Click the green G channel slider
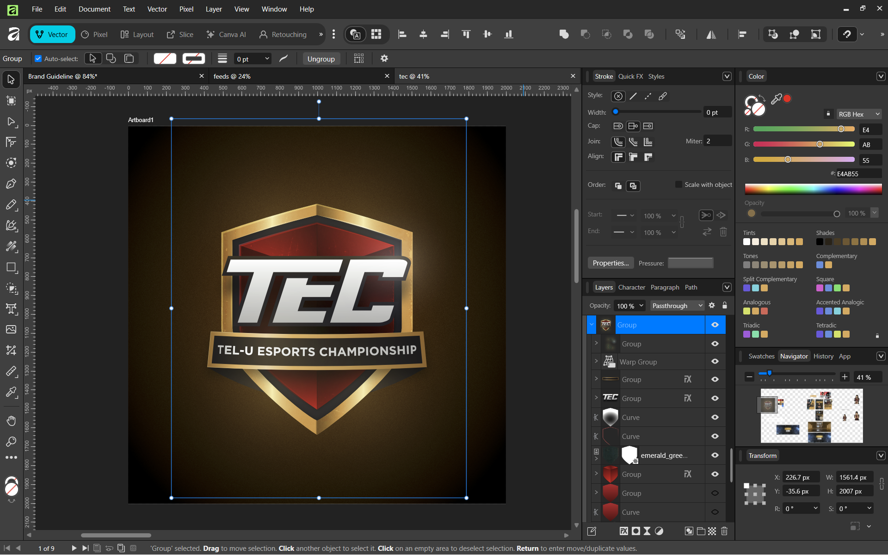888x555 pixels. (804, 144)
